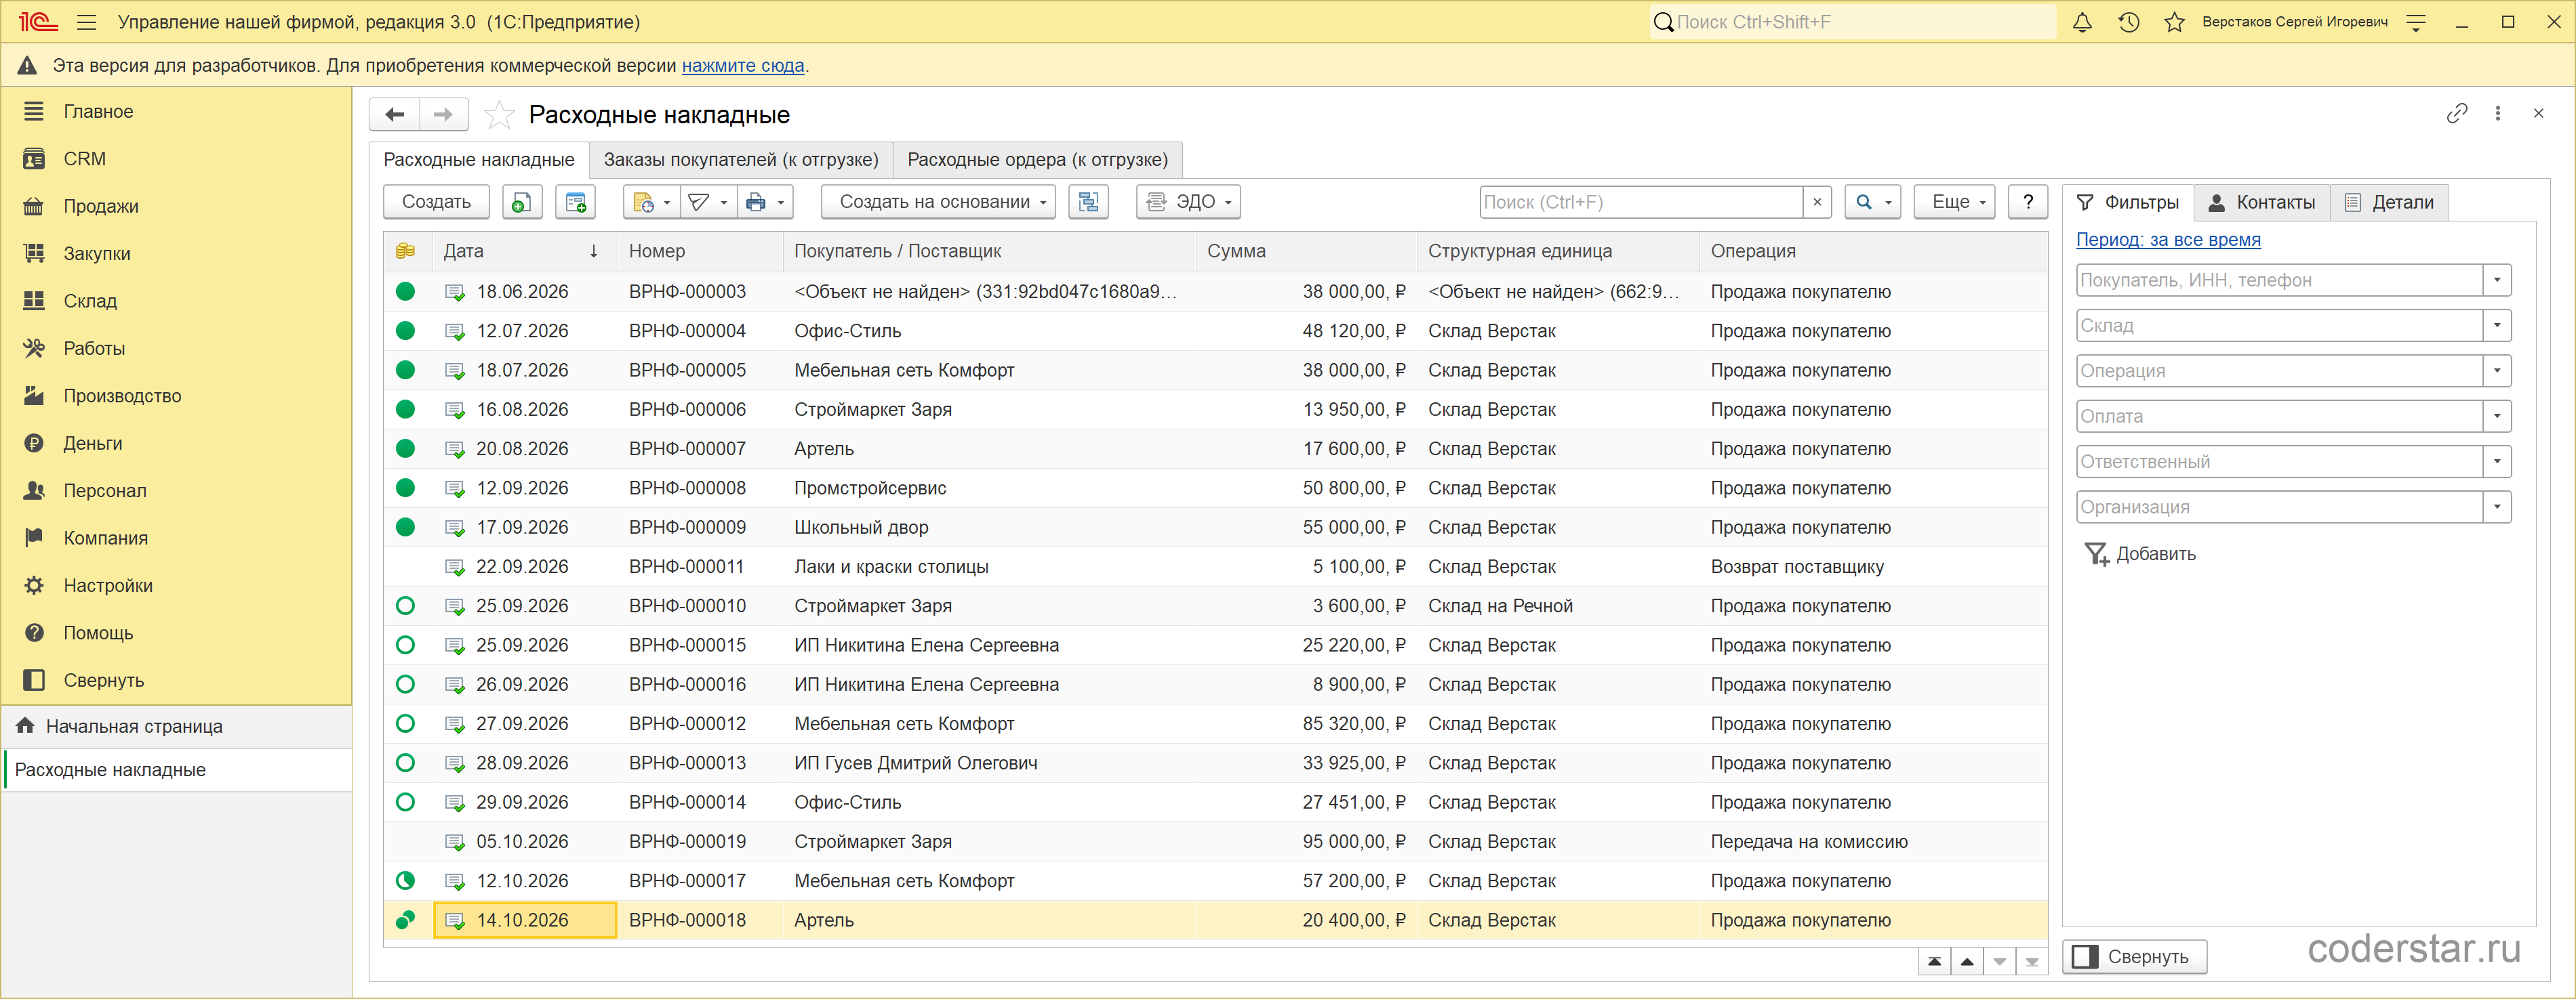This screenshot has width=2576, height=999.
Task: Go back with the left arrow button
Action: tap(395, 115)
